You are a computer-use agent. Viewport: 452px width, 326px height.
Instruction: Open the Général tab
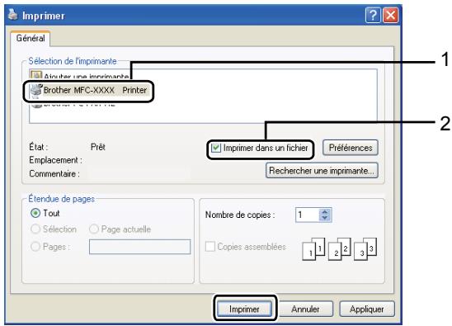coord(31,38)
